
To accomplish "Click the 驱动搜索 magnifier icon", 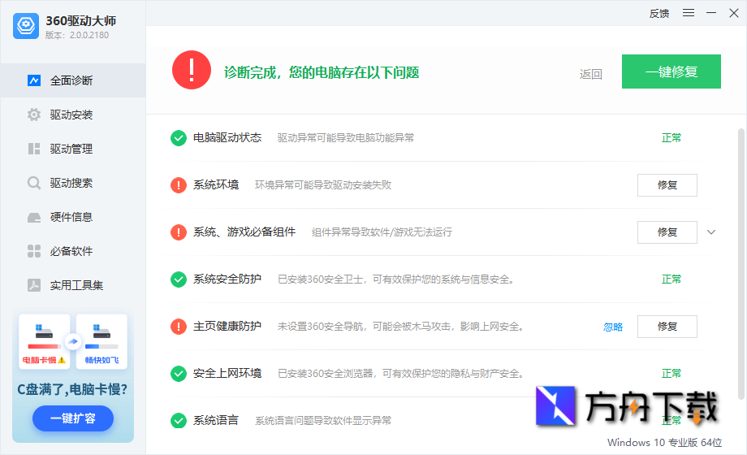I will coord(34,183).
